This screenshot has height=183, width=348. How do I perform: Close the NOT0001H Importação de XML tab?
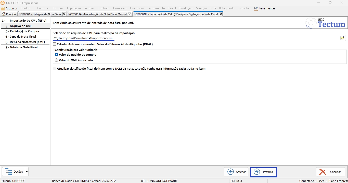(x=221, y=14)
